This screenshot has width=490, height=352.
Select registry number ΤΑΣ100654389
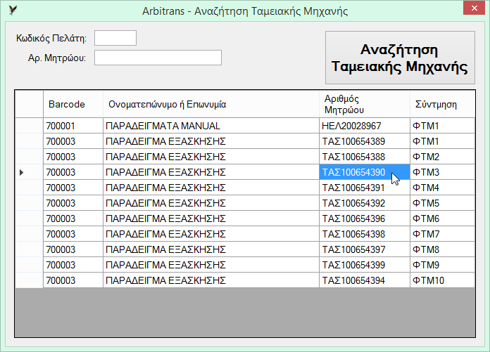point(365,141)
